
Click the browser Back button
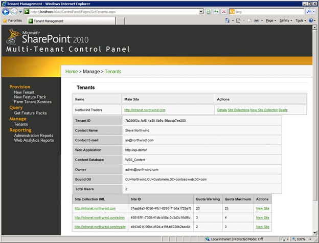point(7,11)
